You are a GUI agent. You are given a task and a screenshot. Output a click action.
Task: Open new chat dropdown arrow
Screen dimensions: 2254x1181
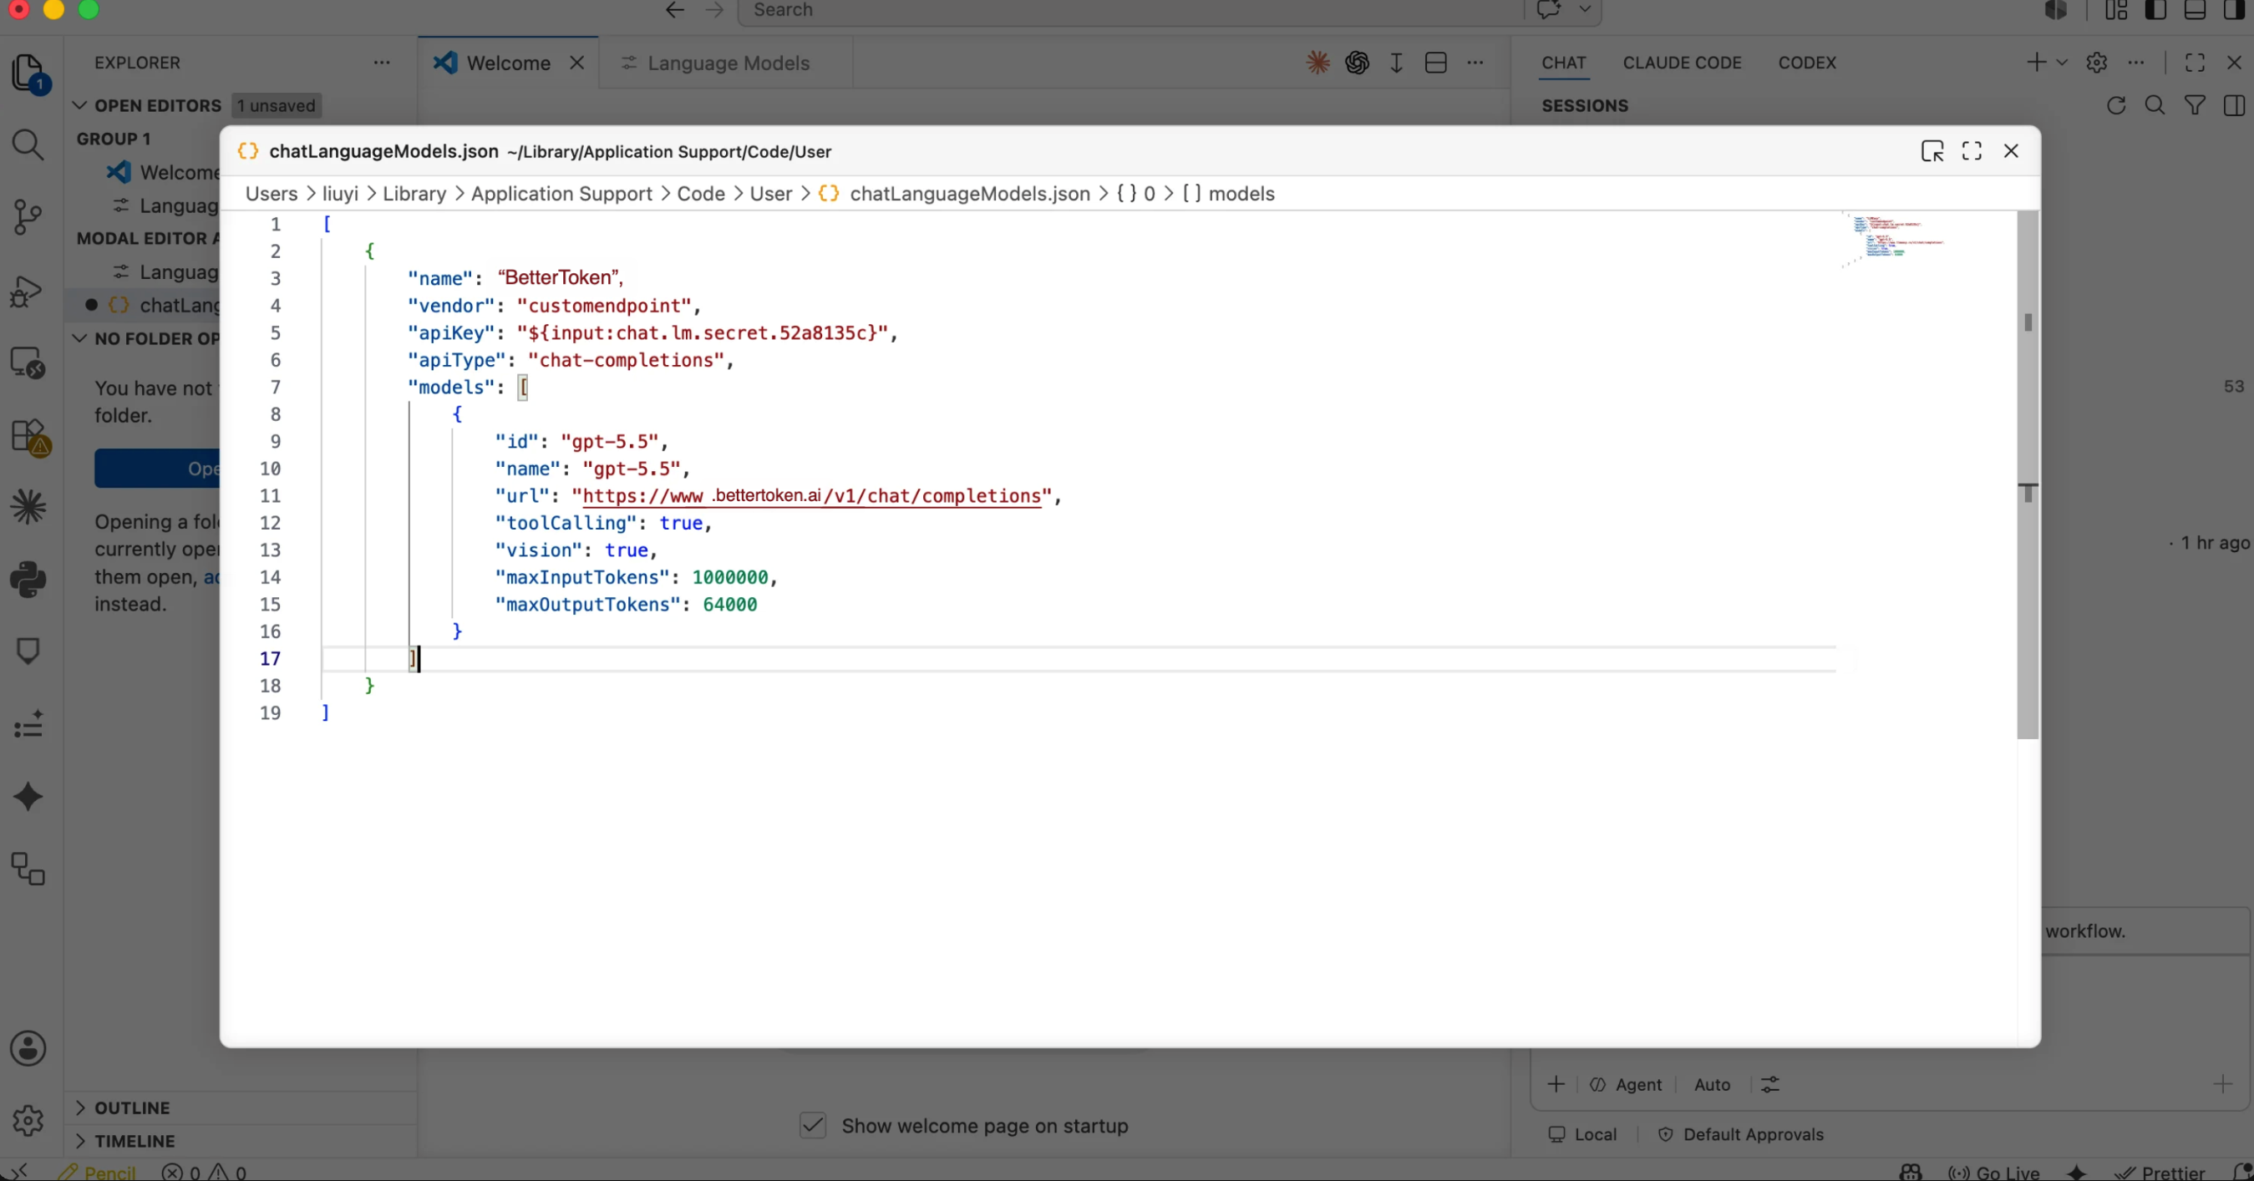(x=2062, y=62)
